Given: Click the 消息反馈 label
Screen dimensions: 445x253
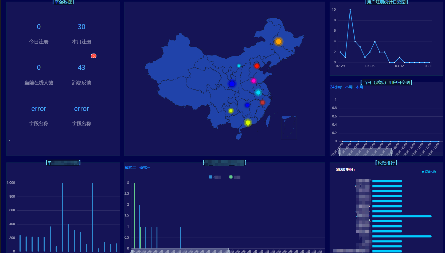Looking at the screenshot, I should 81,83.
